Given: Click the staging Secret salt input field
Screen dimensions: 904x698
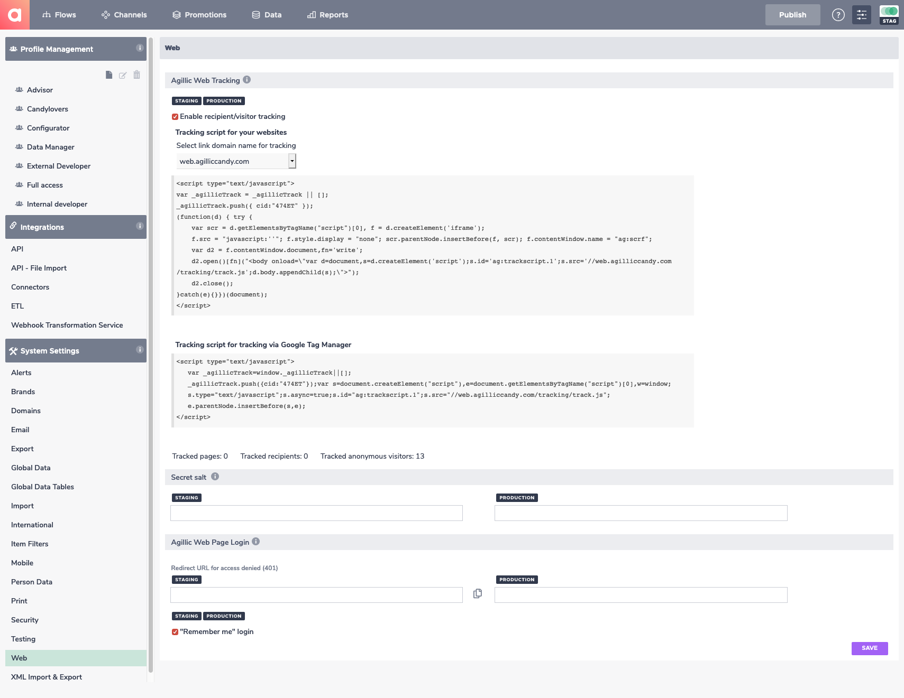Looking at the screenshot, I should 316,513.
